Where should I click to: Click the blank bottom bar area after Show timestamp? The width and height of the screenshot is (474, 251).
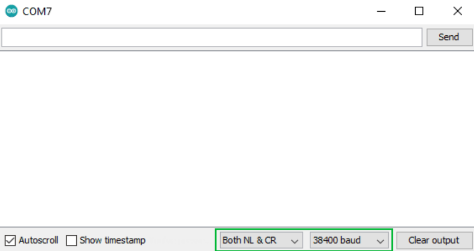180,240
